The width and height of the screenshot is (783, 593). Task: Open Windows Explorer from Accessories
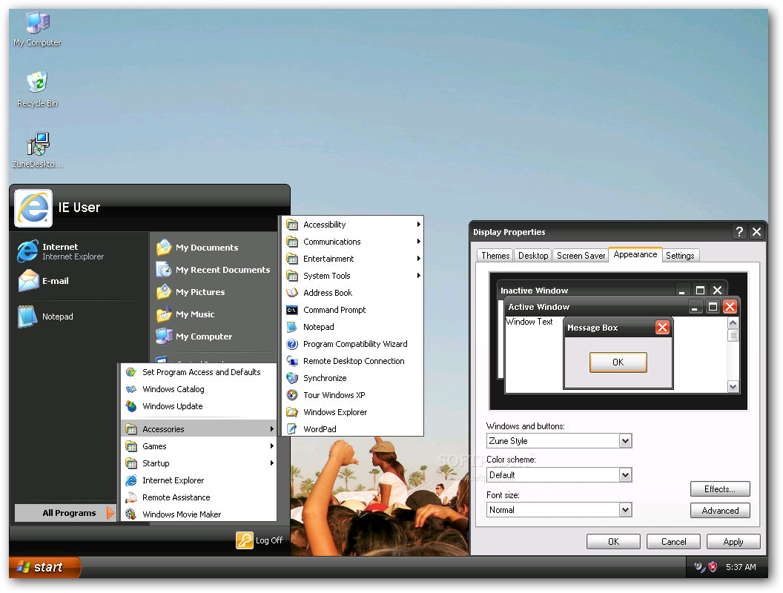[x=352, y=412]
